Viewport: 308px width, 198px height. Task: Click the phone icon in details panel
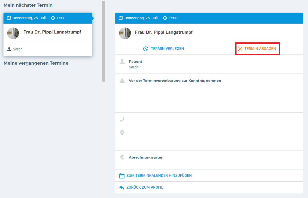[122, 119]
